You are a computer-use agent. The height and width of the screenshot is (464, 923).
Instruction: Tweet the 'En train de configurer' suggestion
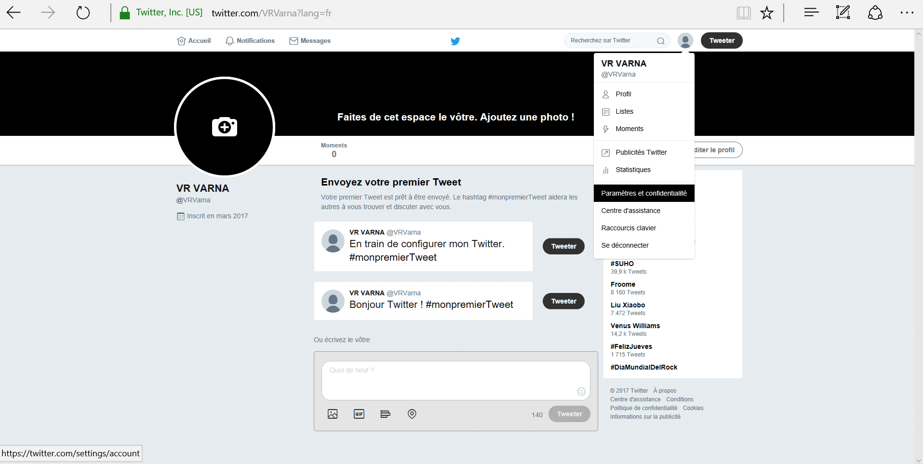[x=563, y=246]
